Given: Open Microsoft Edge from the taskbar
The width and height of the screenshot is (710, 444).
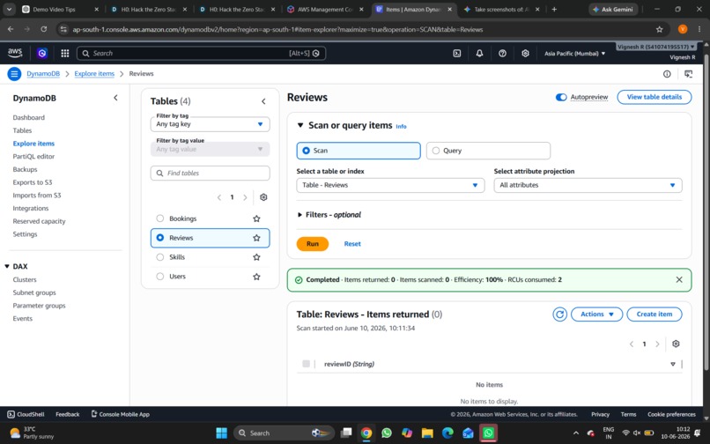Looking at the screenshot, I should coord(447,433).
